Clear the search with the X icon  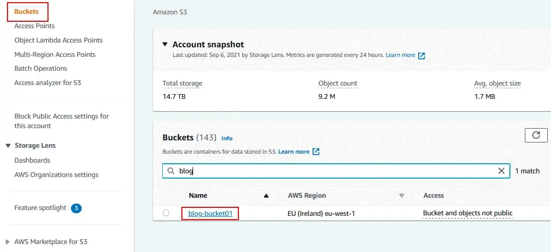pyautogui.click(x=501, y=171)
